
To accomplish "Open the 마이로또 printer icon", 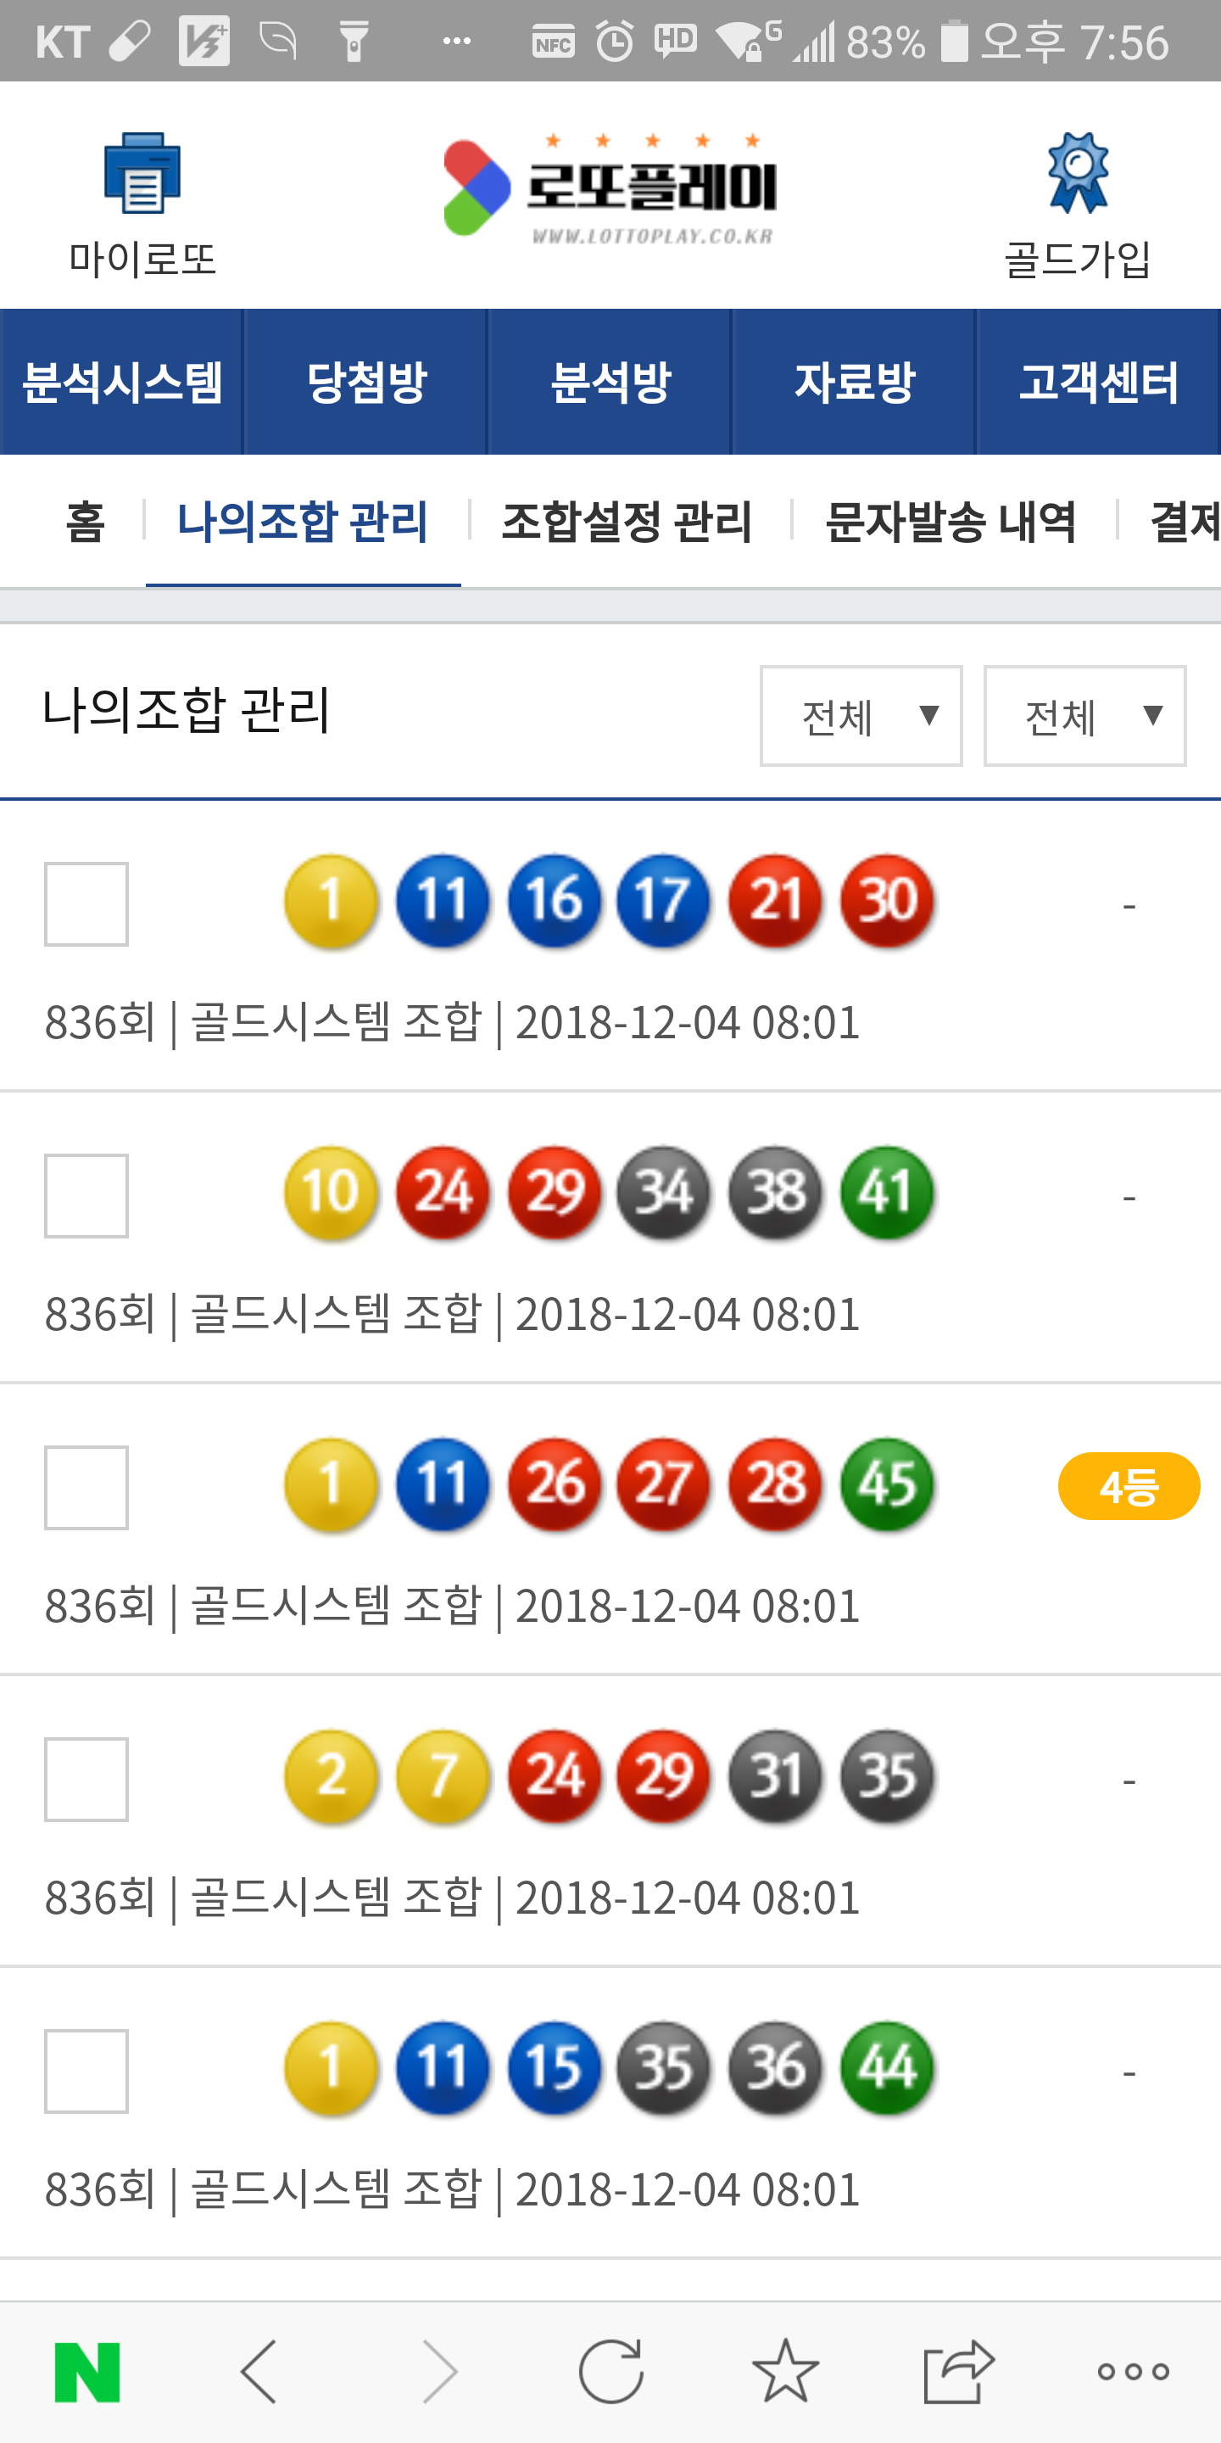I will (142, 174).
